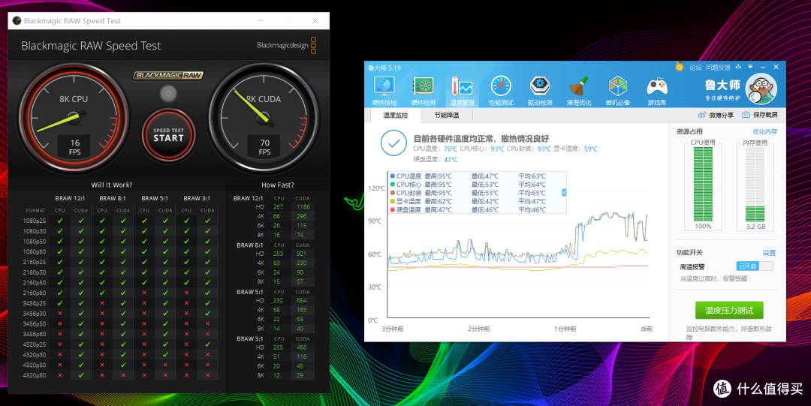The height and width of the screenshot is (406, 811).
Task: Click the BRAW 12:1 HD CPU value 267
Action: pos(279,207)
